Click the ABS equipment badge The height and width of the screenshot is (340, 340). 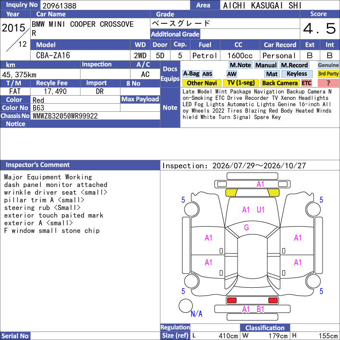pyautogui.click(x=207, y=74)
